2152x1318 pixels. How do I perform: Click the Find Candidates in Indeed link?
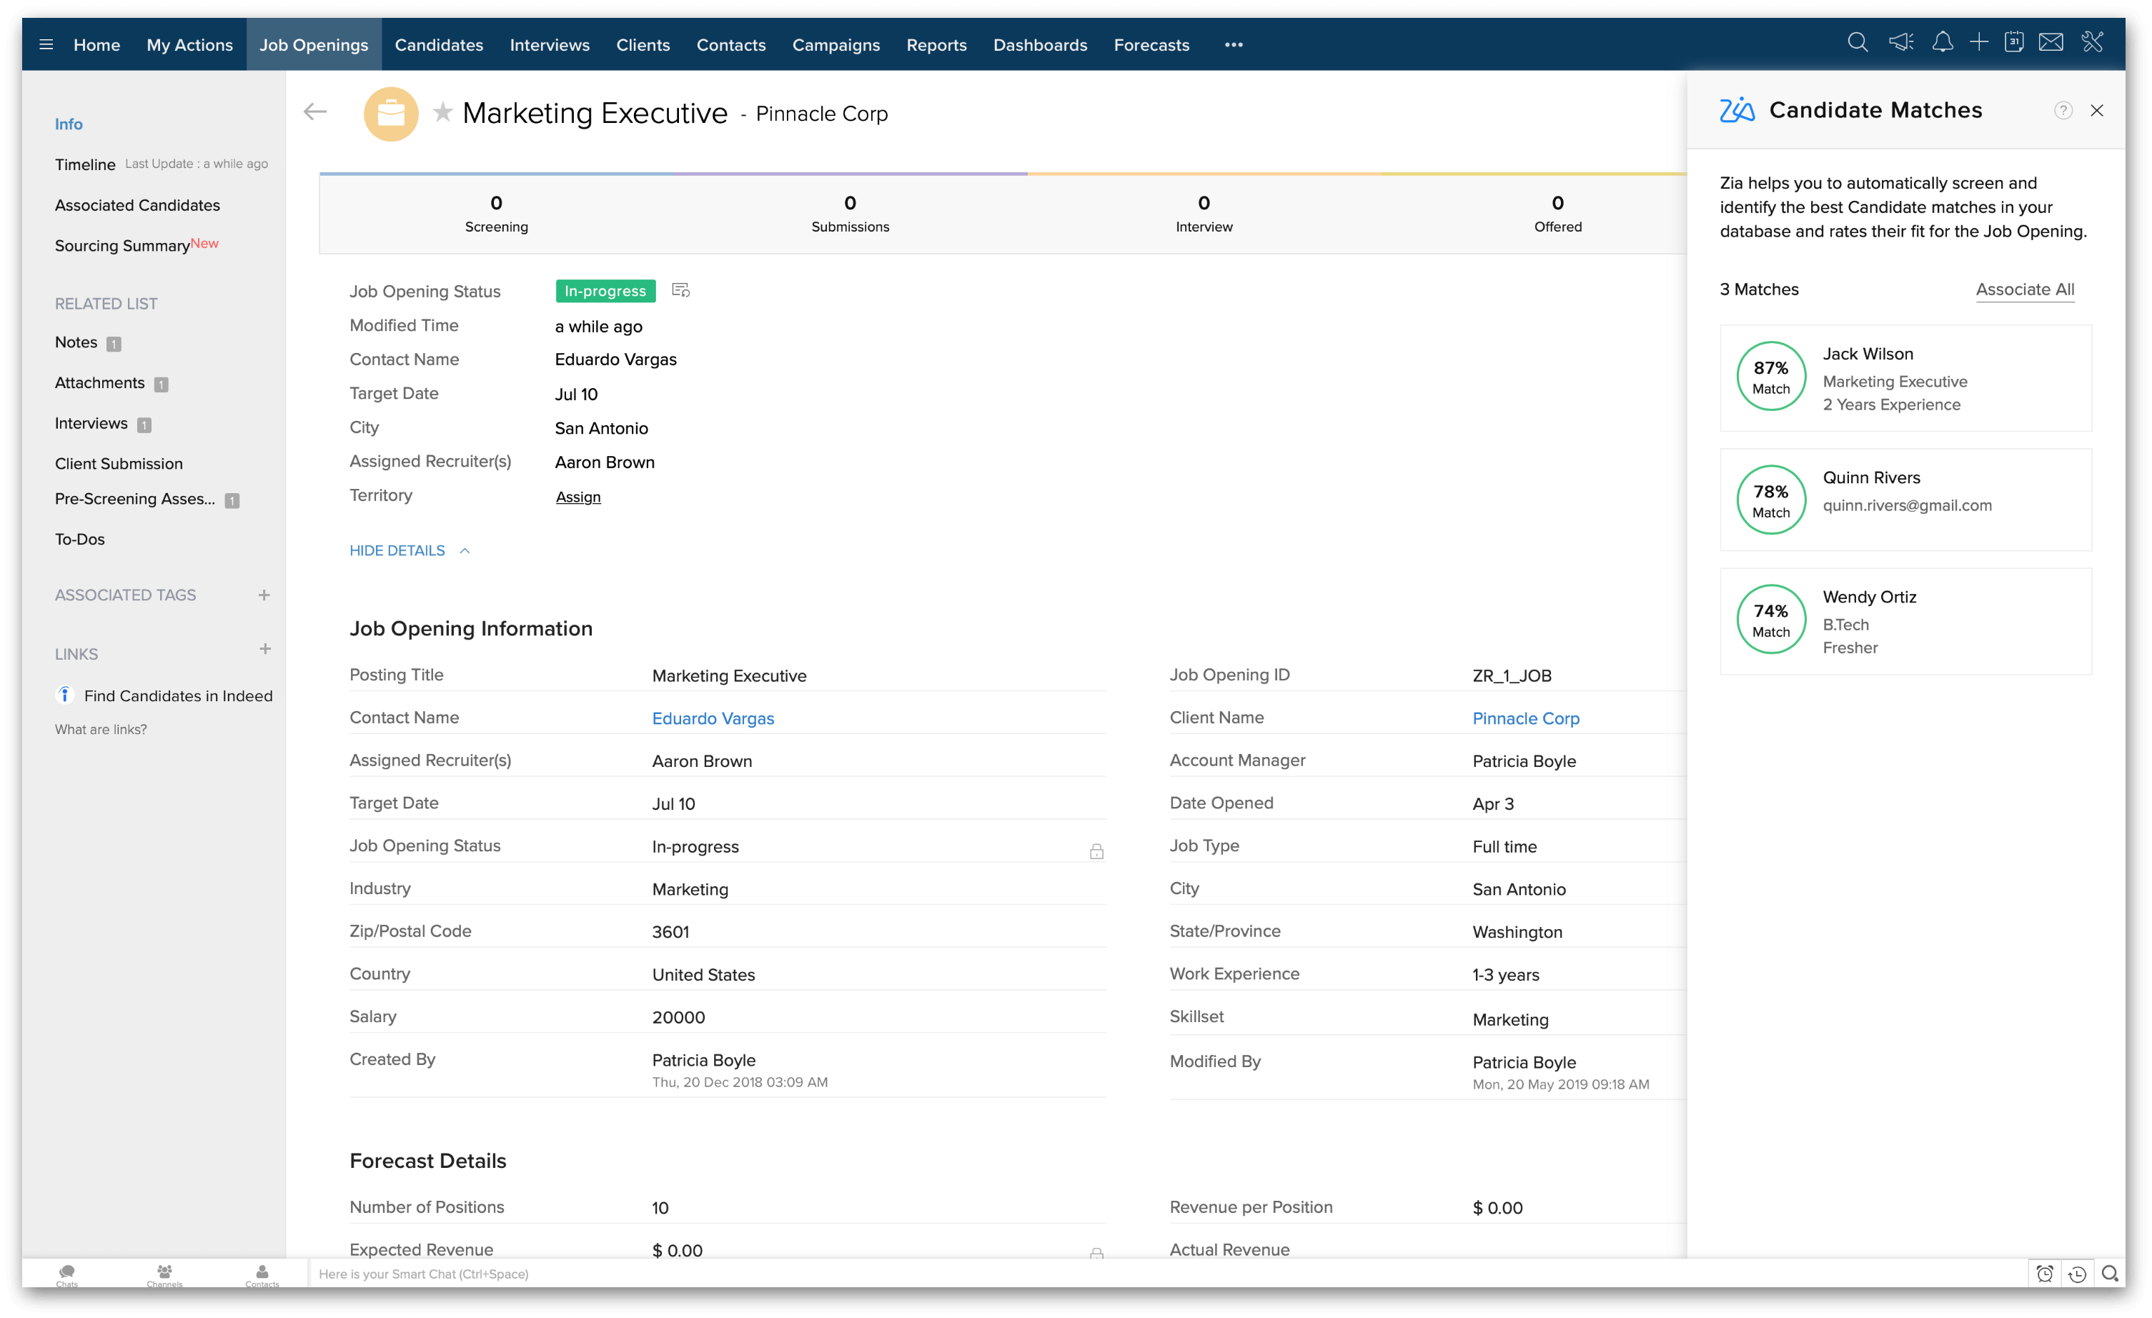[178, 697]
